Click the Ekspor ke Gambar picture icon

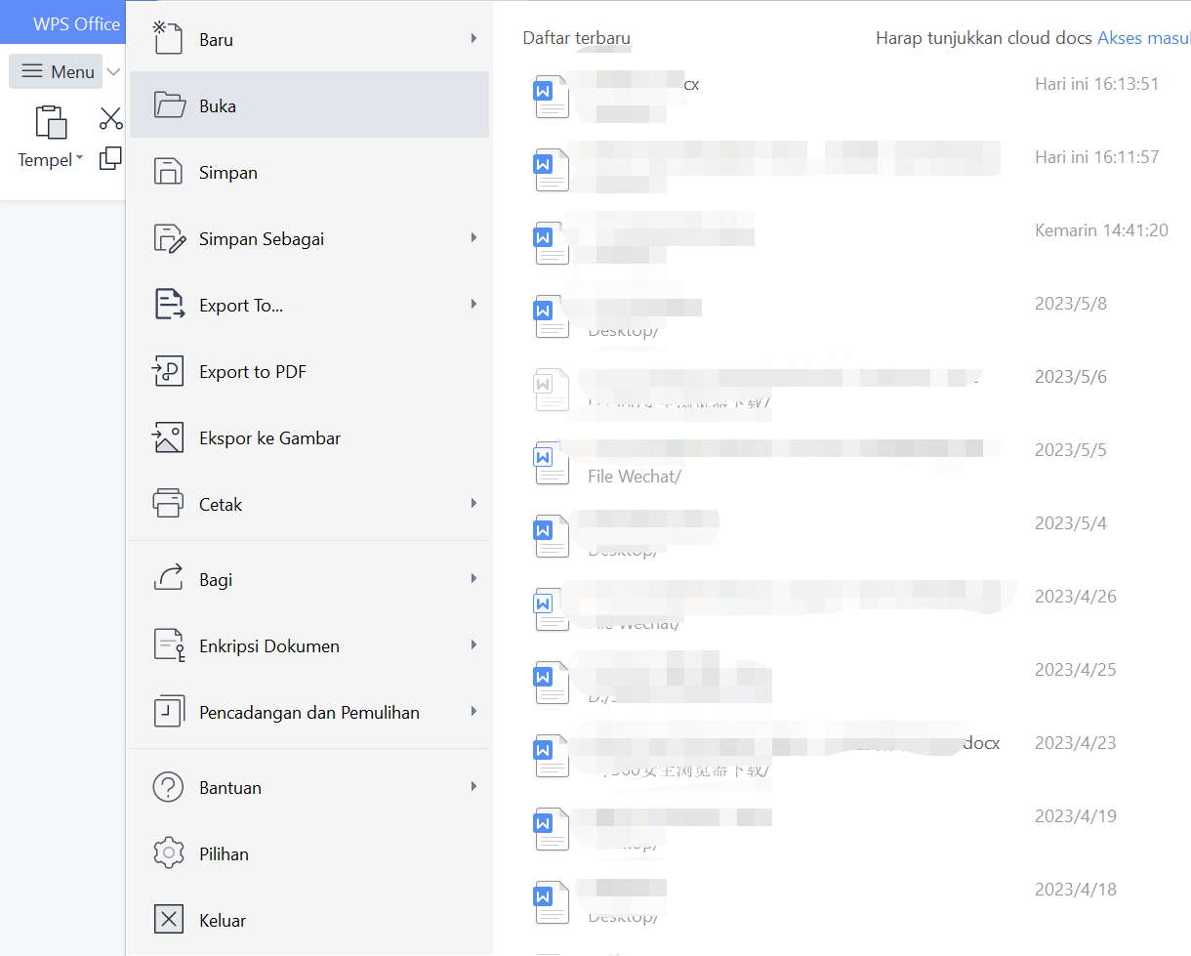pos(169,437)
